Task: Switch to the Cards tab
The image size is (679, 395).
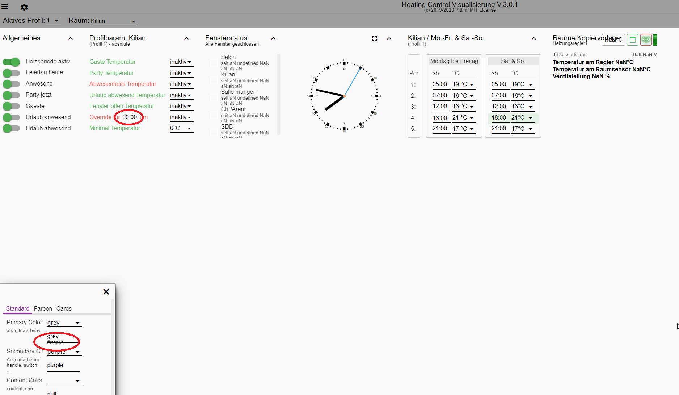Action: pos(64,308)
